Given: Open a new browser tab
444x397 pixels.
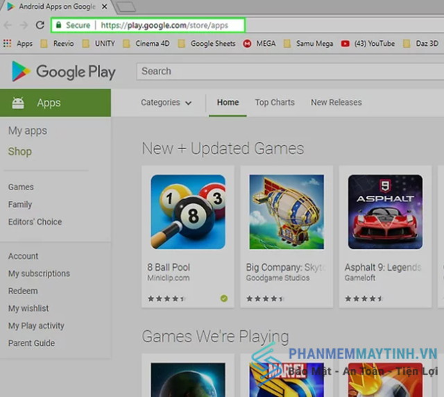Looking at the screenshot, I should [126, 7].
